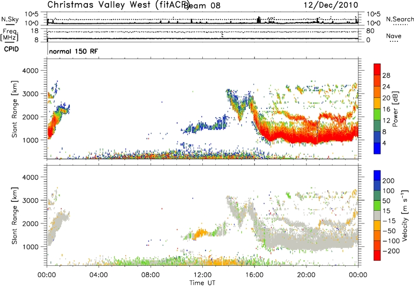Click the '-50' velocity colorbar label
The width and height of the screenshot is (414, 286).
click(389, 231)
